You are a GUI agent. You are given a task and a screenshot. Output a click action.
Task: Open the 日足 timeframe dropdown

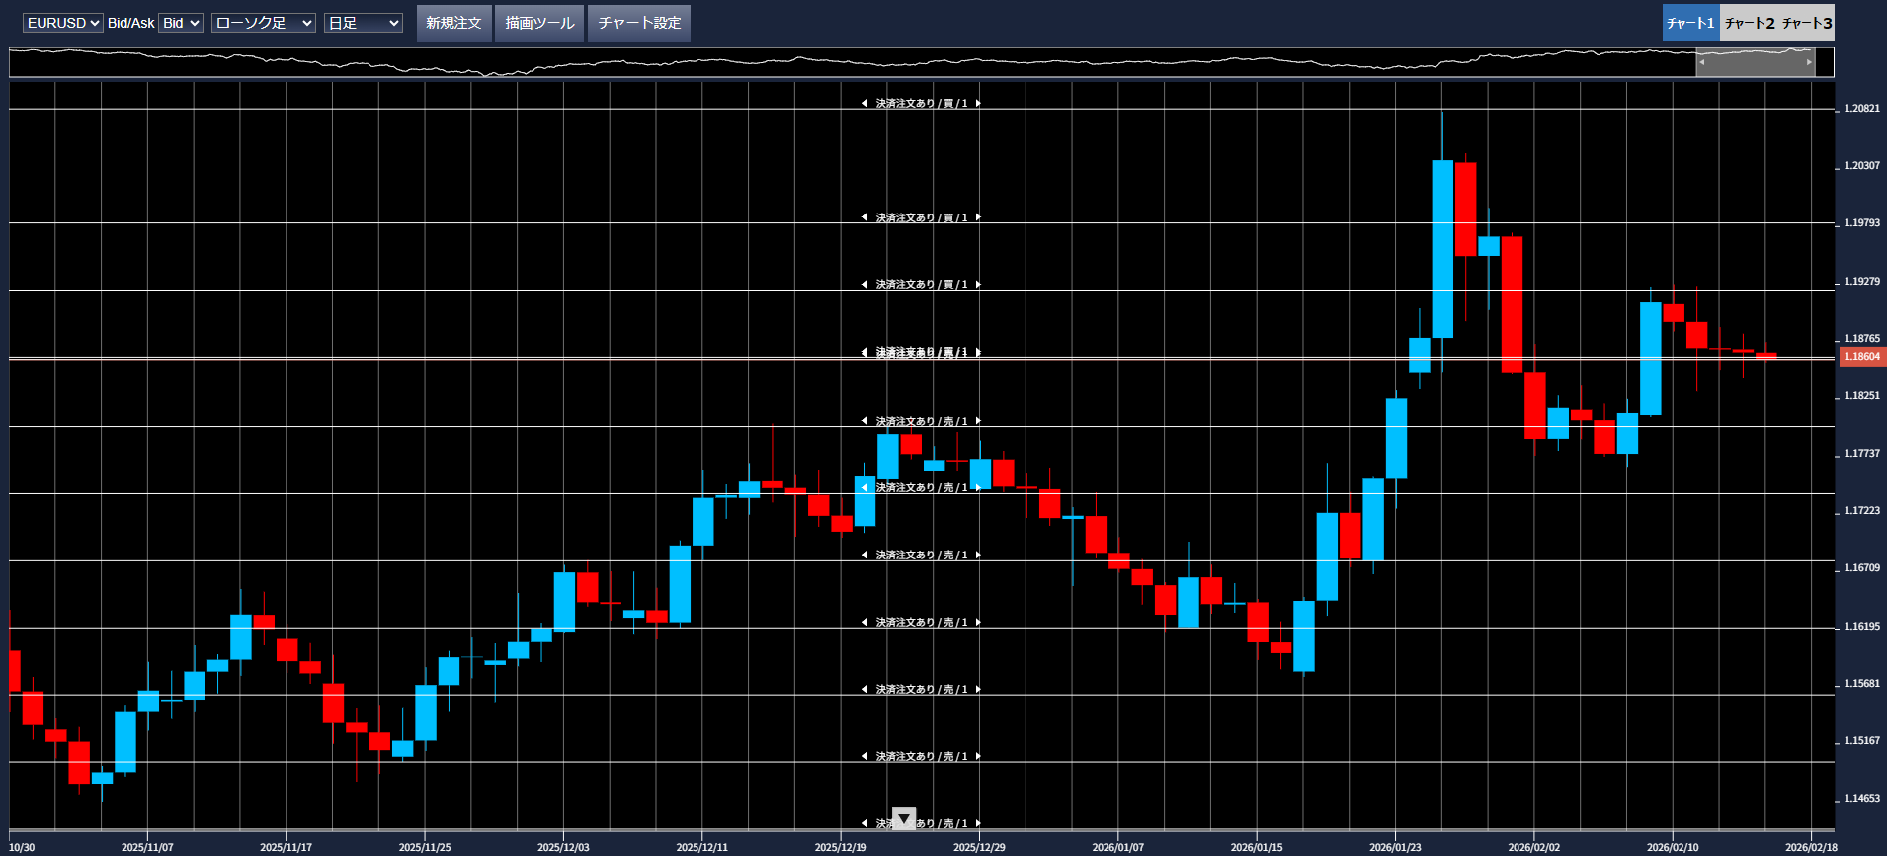[364, 23]
